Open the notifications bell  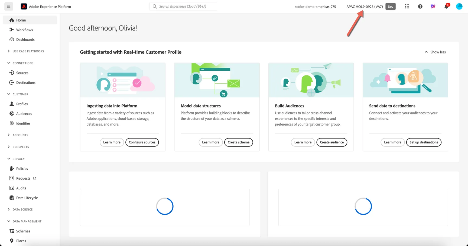coord(446,6)
